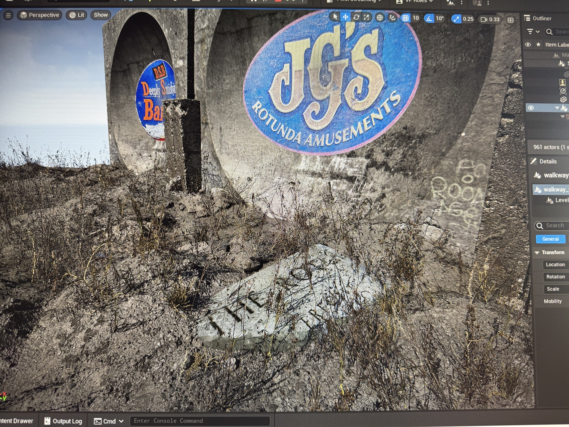This screenshot has width=569, height=427.
Task: Toggle world/local coordinate system globe
Action: click(380, 18)
